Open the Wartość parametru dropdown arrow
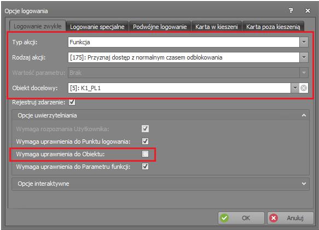Viewport: 319px width, 230px height. (x=304, y=73)
